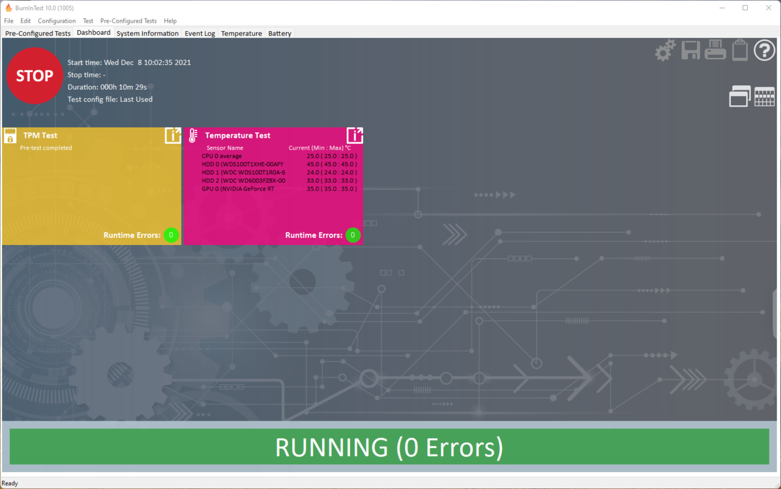
Task: Click the Start time text line
Action: click(x=130, y=62)
